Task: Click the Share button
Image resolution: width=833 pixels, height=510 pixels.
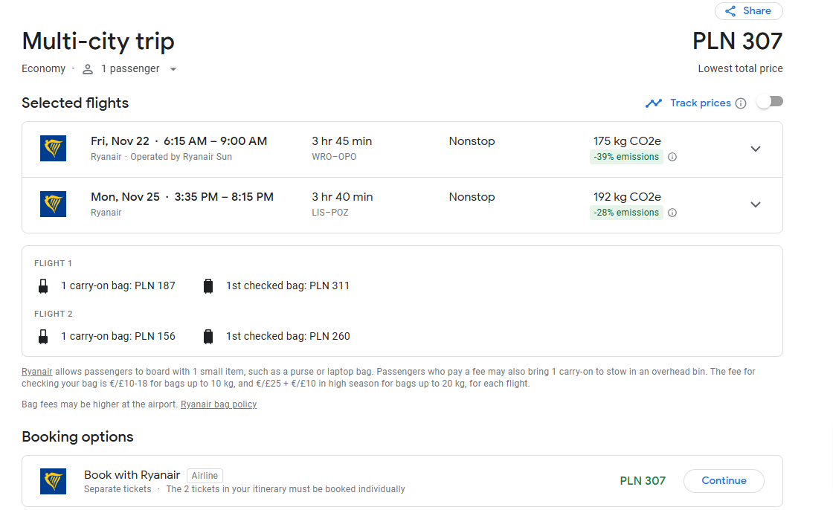Action: [748, 10]
